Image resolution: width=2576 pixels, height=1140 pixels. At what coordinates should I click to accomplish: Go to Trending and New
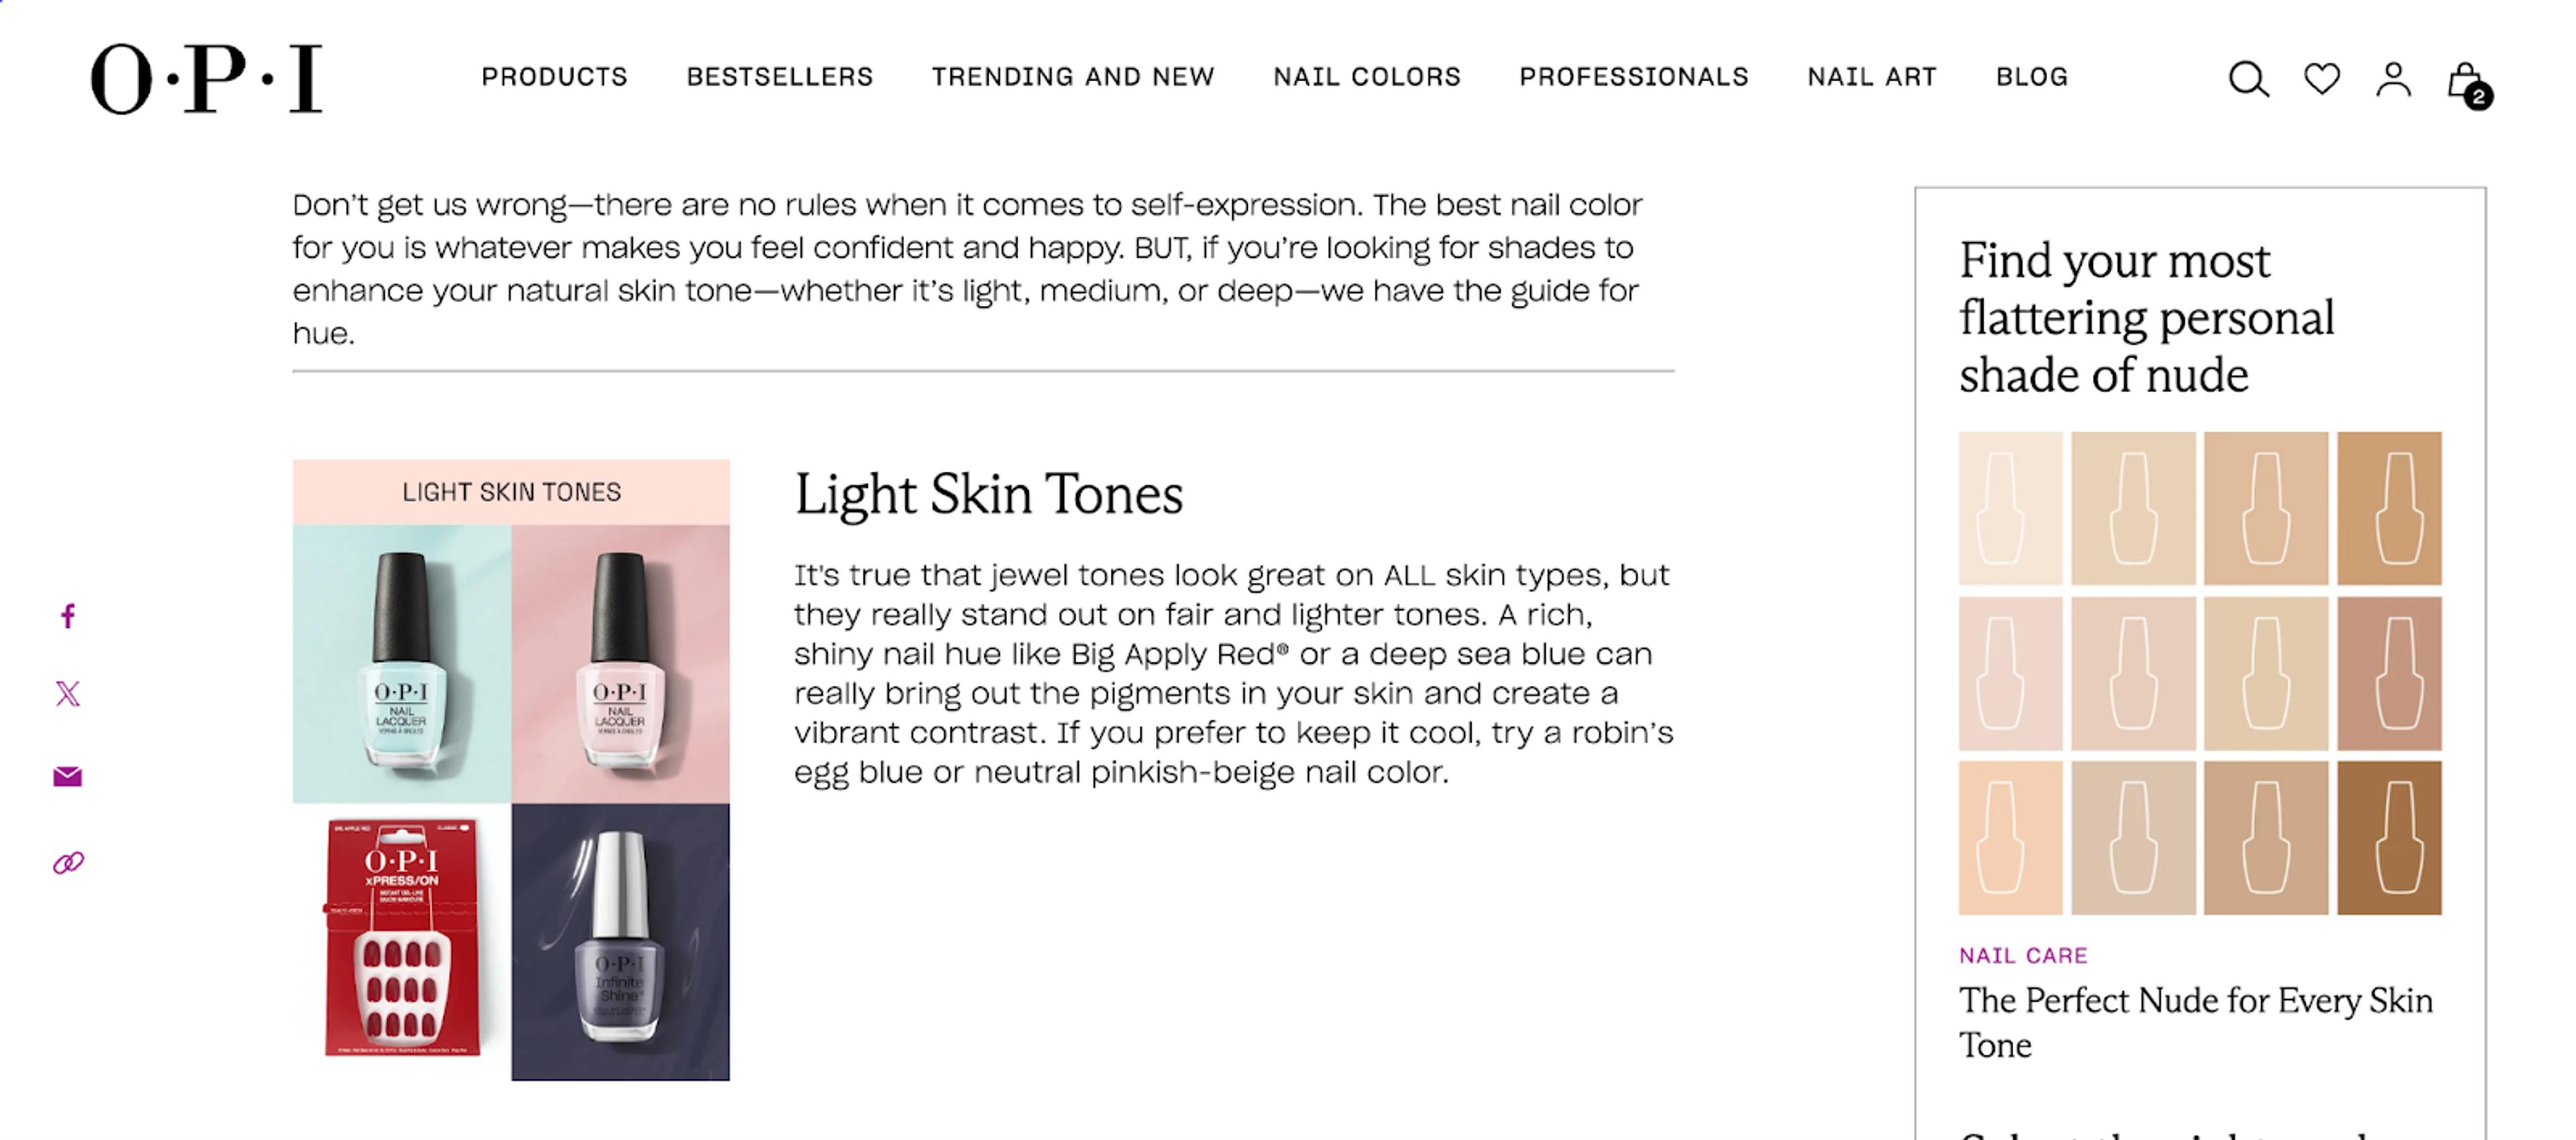1072,77
